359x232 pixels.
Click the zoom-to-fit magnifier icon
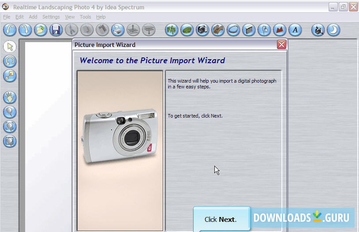point(10,126)
